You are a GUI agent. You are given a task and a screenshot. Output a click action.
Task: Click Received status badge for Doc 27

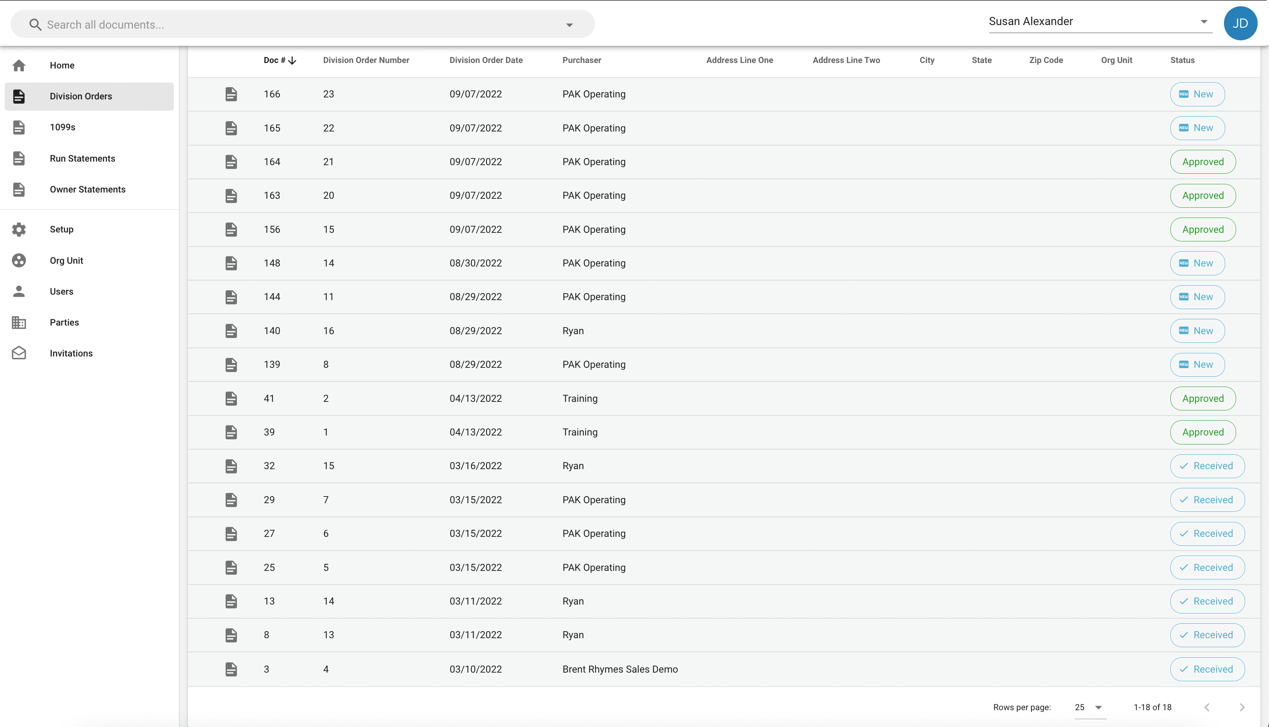[x=1207, y=534]
